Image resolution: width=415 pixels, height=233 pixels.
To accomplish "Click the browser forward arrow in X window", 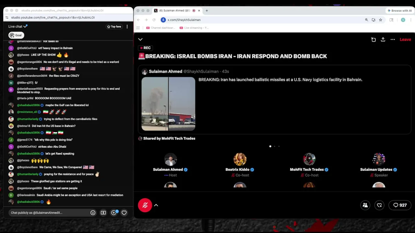I will click(146, 20).
